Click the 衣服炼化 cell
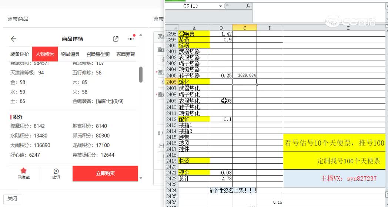This screenshot has height=207, width=388. click(194, 101)
